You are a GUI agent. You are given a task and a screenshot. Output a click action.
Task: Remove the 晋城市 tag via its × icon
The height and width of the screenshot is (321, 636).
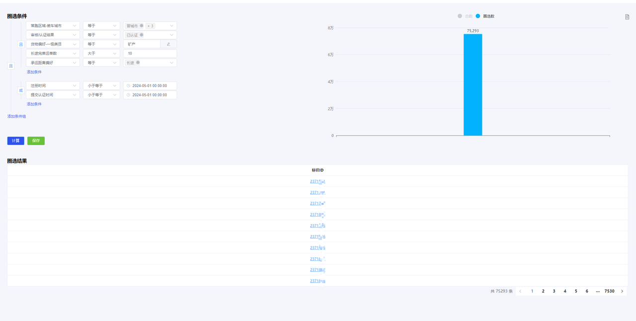click(x=141, y=26)
